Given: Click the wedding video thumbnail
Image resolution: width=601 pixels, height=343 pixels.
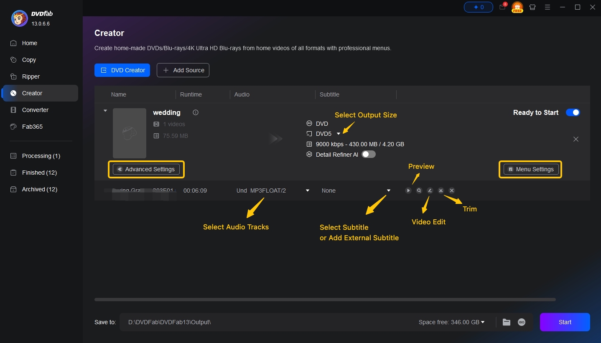Looking at the screenshot, I should coord(130,133).
